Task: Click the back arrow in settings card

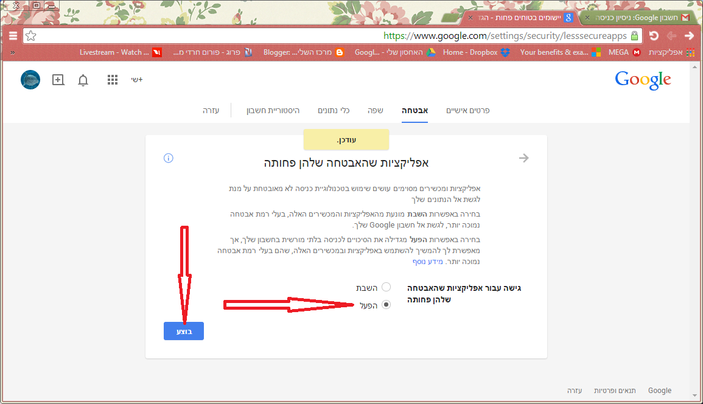Action: (x=523, y=158)
